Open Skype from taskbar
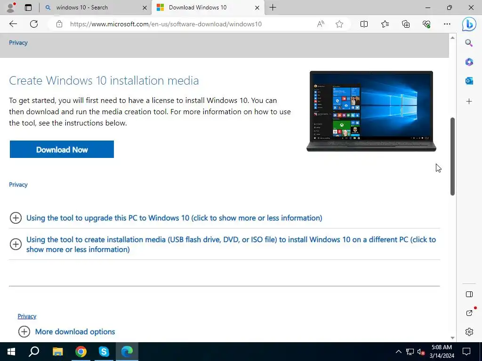482x361 pixels. 104,352
